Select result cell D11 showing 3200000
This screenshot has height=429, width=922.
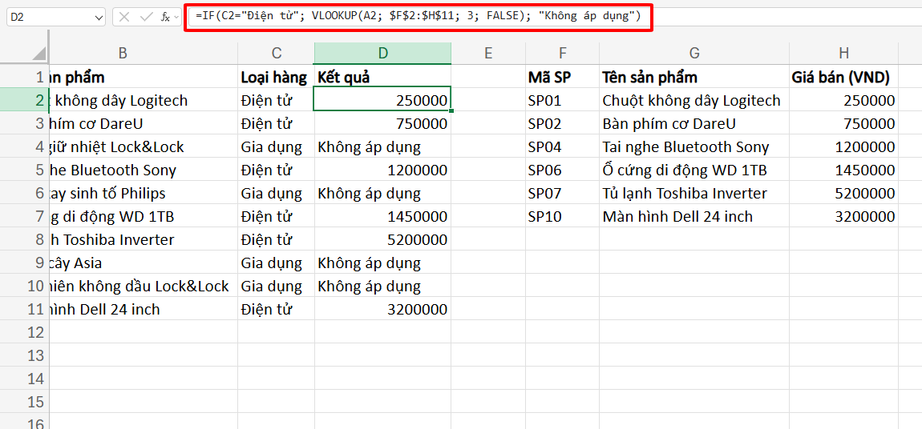coord(382,309)
